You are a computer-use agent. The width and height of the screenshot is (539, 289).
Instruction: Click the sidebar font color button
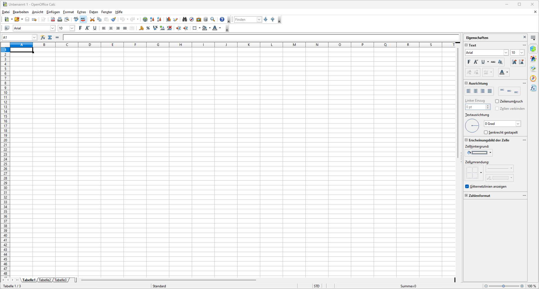click(x=502, y=72)
